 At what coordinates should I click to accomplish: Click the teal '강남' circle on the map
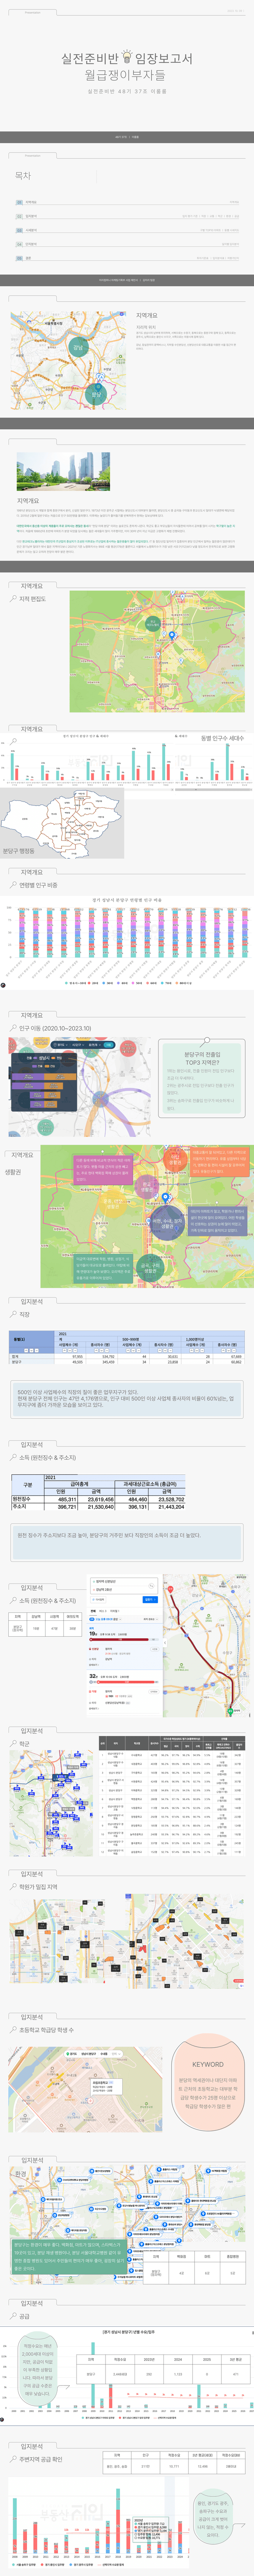[x=78, y=347]
